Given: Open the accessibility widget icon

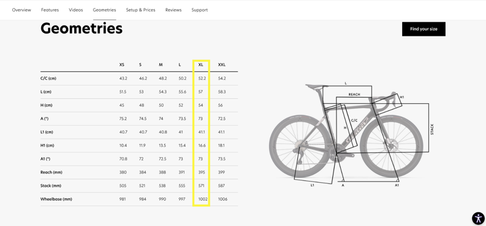Looking at the screenshot, I should (478, 218).
